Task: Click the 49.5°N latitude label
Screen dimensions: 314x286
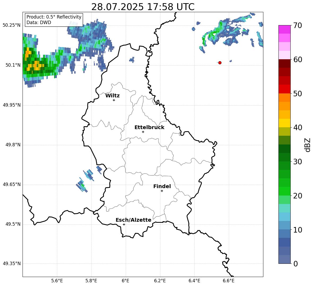Action: [13, 224]
